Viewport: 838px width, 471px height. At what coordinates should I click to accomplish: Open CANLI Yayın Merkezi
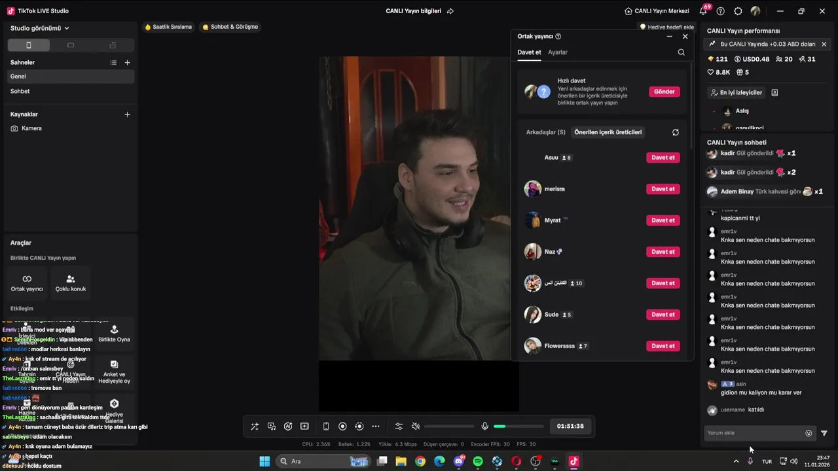click(657, 11)
